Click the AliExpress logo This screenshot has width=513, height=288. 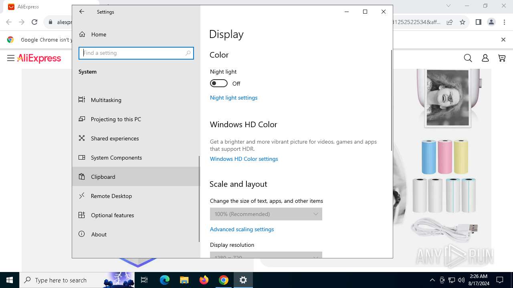click(x=39, y=58)
